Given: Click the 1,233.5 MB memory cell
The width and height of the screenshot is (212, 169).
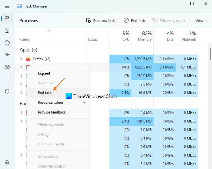Looking at the screenshot, I should point(142,59).
